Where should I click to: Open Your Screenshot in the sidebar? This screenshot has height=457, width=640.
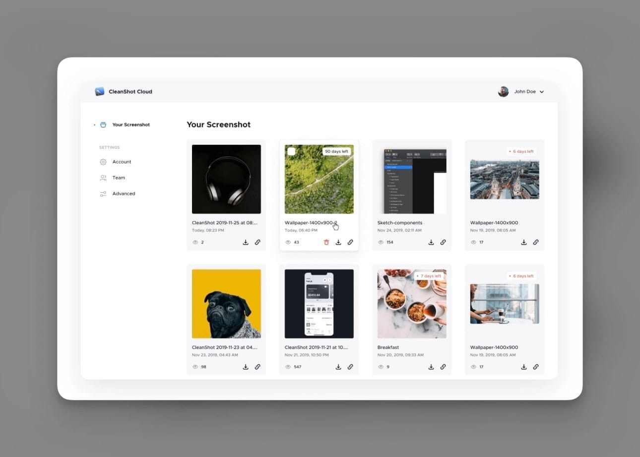tap(130, 125)
